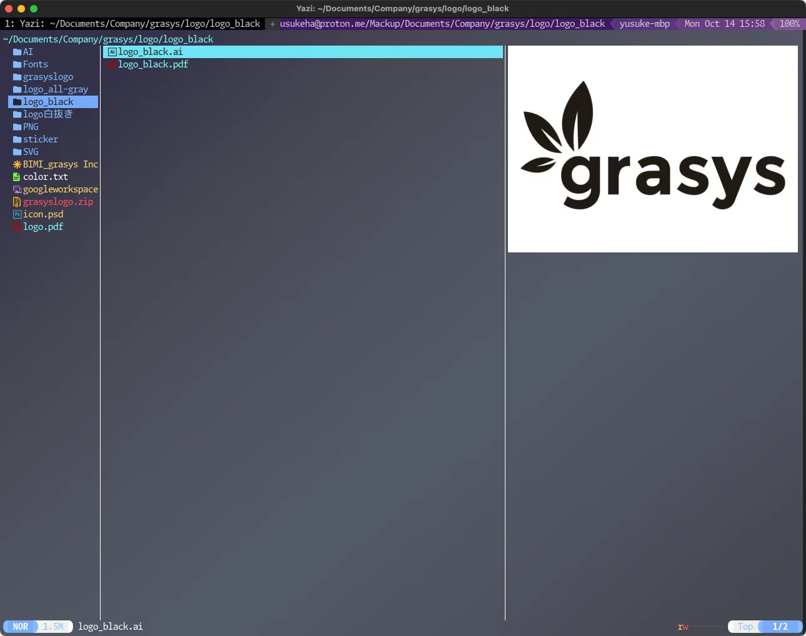Close the Yazi terminal window
Image resolution: width=806 pixels, height=636 pixels.
[x=9, y=9]
